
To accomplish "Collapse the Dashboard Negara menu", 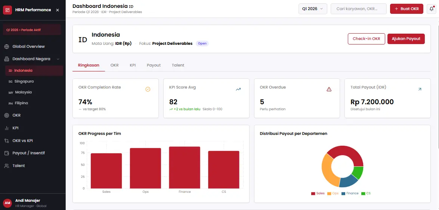I will (58, 59).
